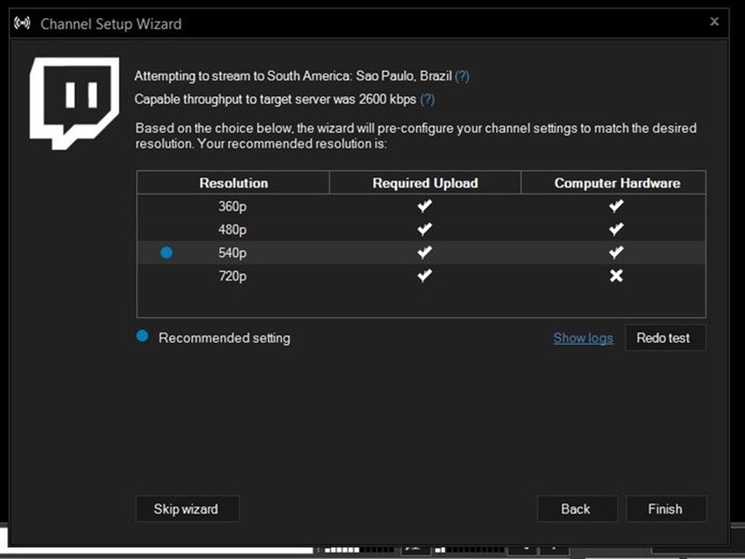Click the recommended blue dot beside 540p
The width and height of the screenshot is (745, 559).
pyautogui.click(x=167, y=253)
